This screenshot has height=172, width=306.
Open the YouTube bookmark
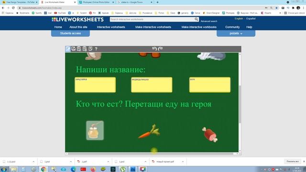(x=60, y=13)
